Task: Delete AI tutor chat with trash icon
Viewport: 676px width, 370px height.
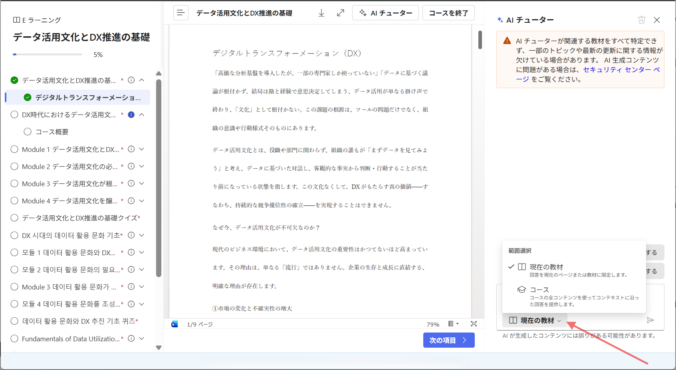Action: [x=642, y=20]
